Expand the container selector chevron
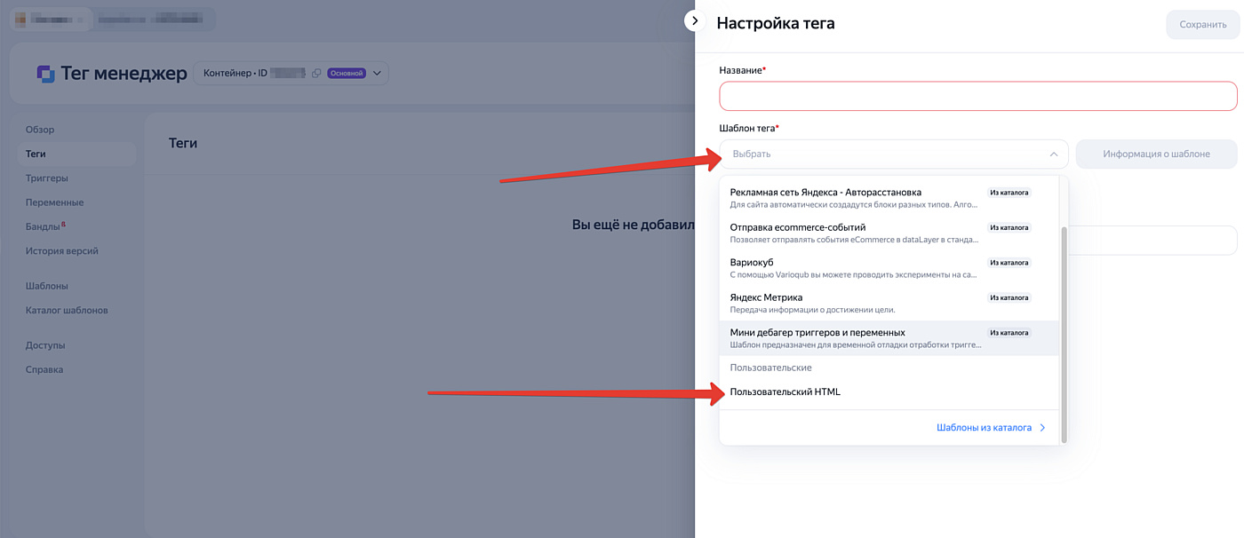The width and height of the screenshot is (1244, 538). coord(377,74)
